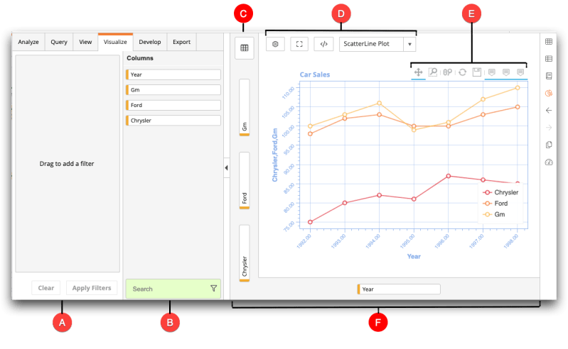The height and width of the screenshot is (349, 568).
Task: Switch to the Analyze tab
Action: click(x=28, y=42)
